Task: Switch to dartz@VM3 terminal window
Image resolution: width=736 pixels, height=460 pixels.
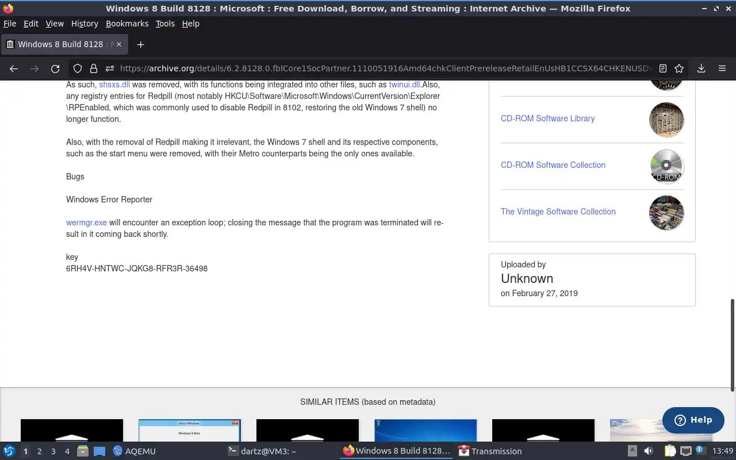Action: click(x=262, y=451)
